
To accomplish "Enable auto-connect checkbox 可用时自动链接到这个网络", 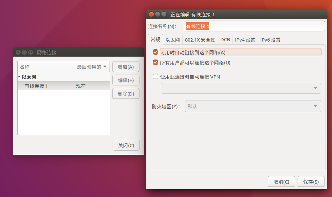I will (x=156, y=52).
